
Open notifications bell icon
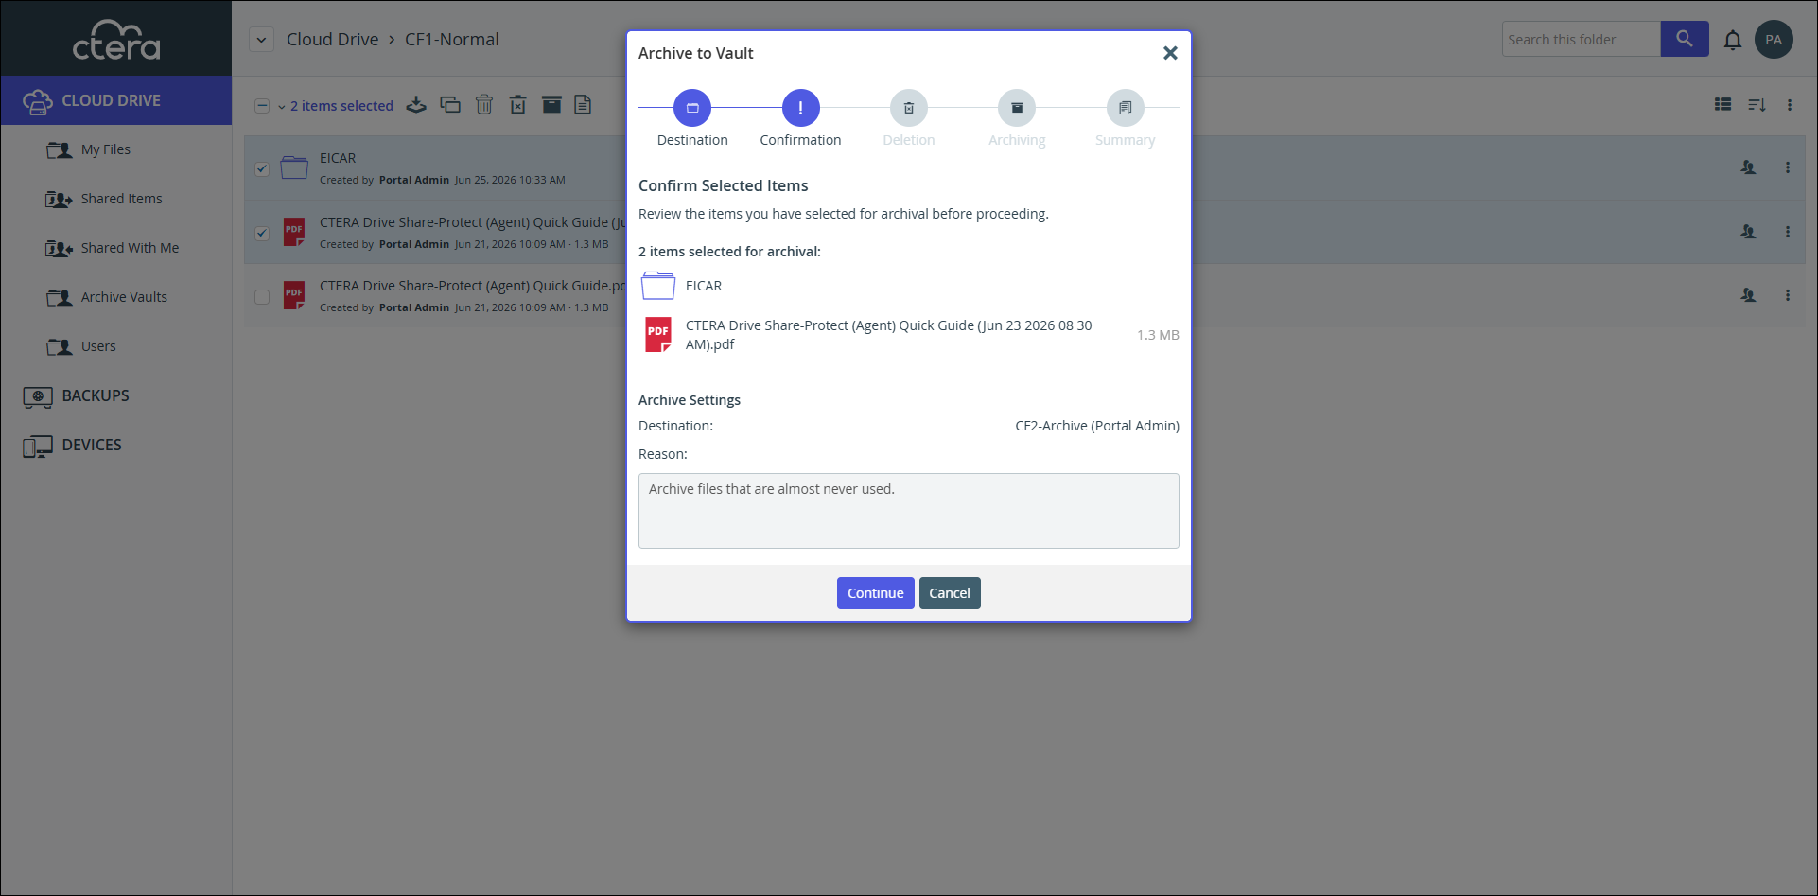pos(1732,40)
